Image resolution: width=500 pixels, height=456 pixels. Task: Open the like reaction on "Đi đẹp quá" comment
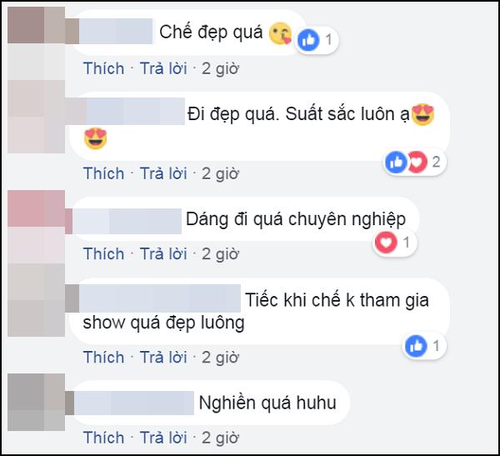[396, 162]
